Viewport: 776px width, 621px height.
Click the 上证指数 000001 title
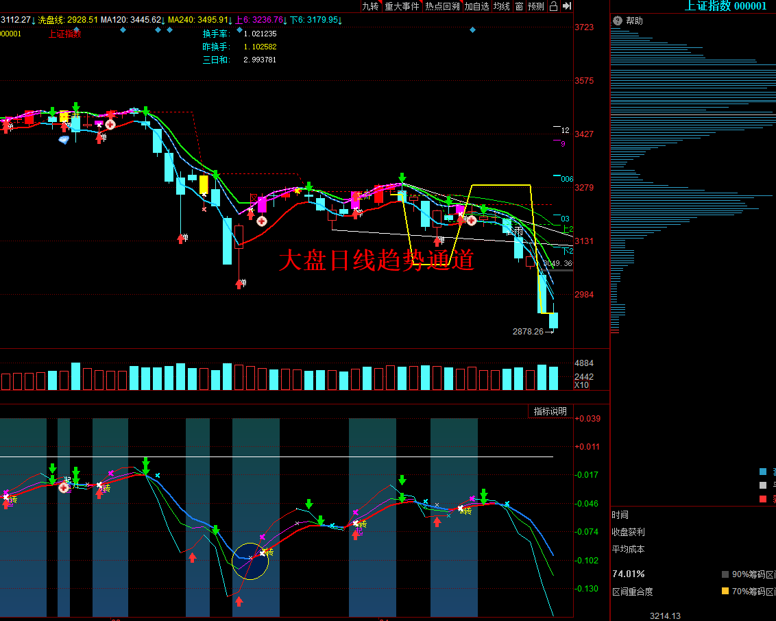725,6
